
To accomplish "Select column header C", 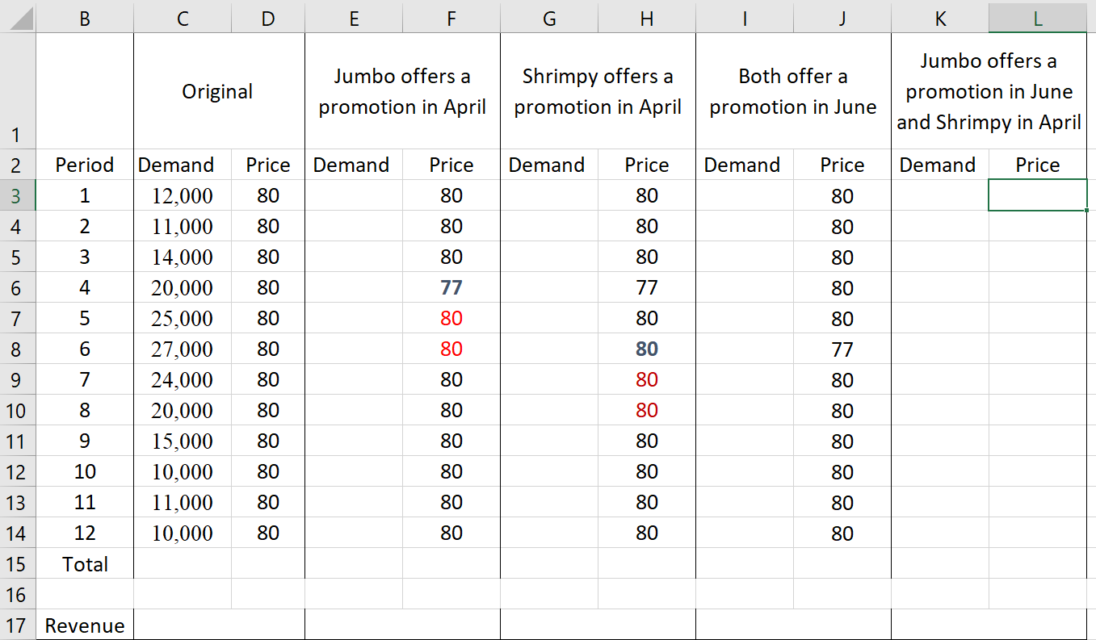I will [183, 19].
